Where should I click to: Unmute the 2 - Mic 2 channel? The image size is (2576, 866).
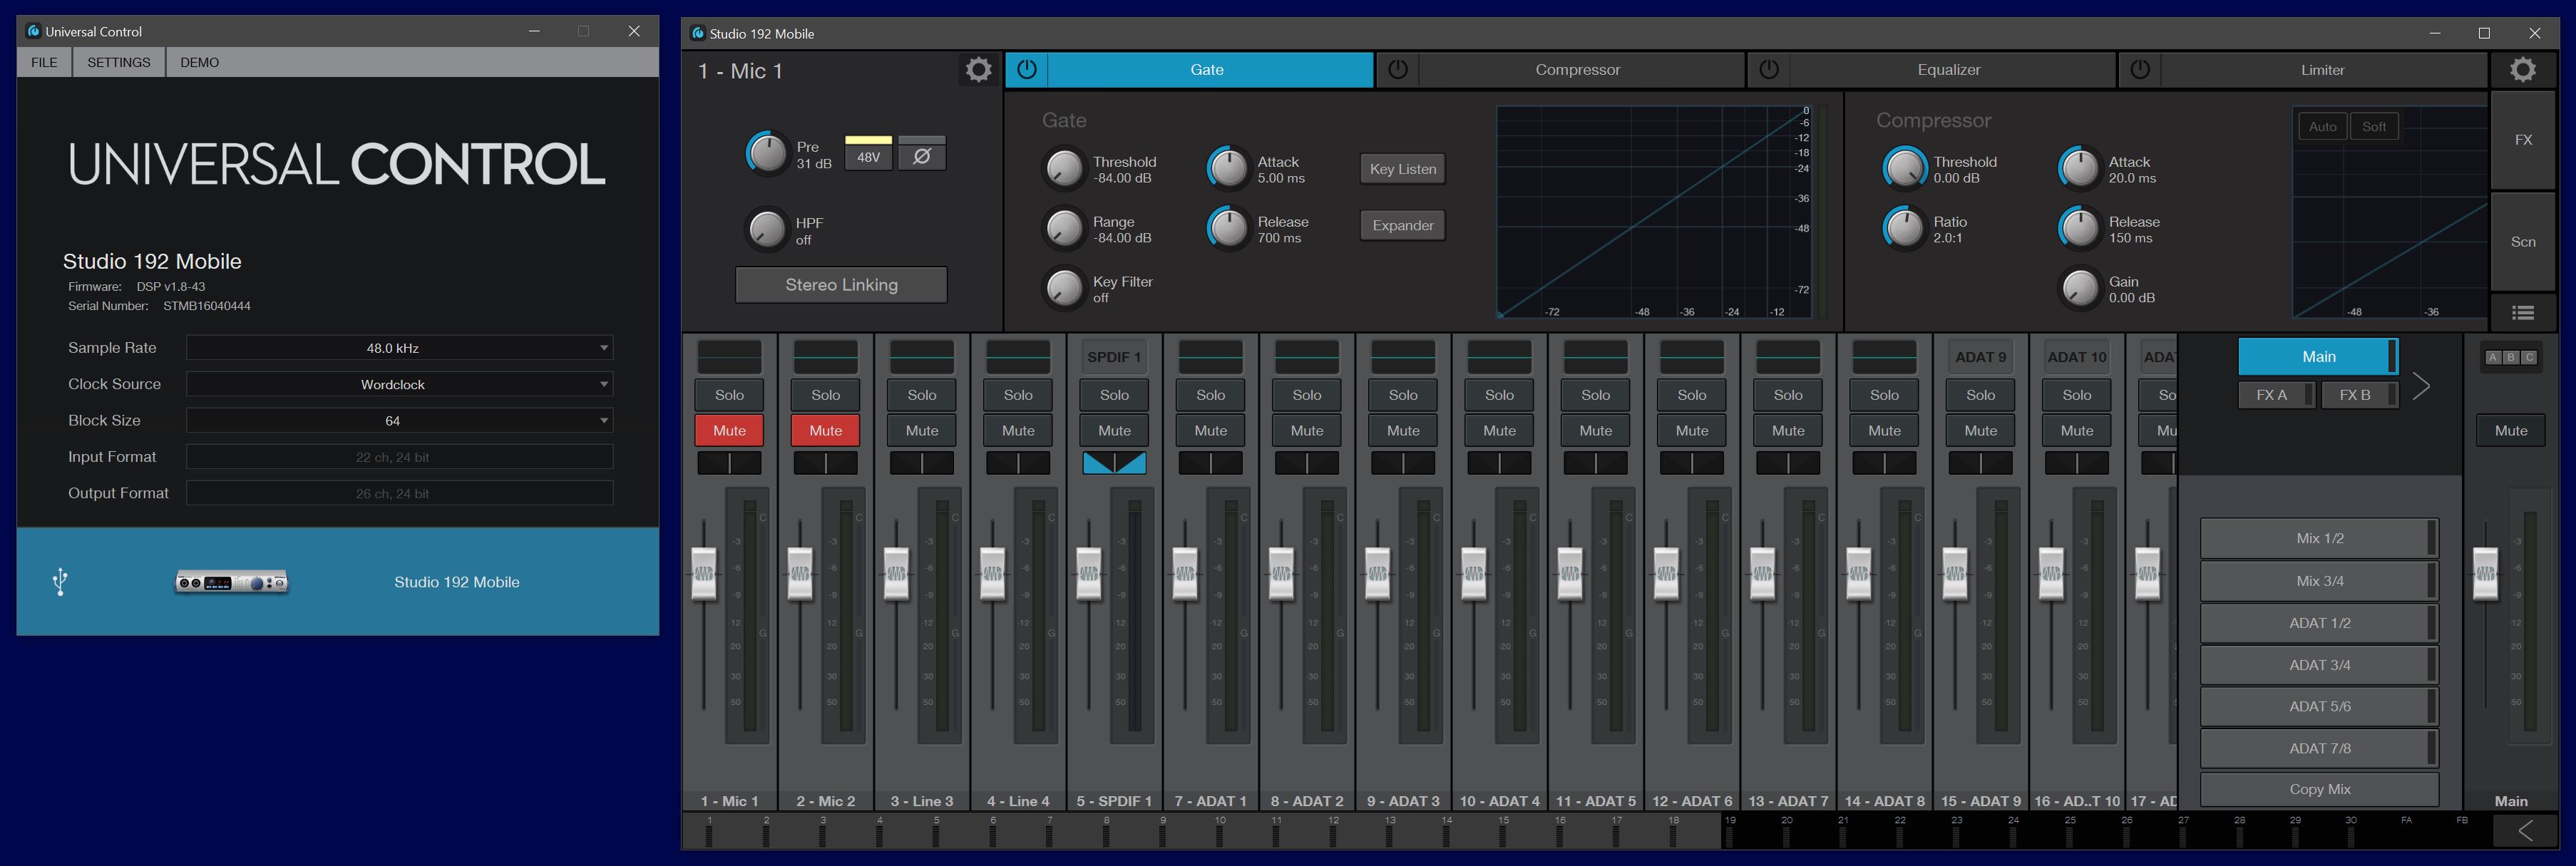tap(825, 431)
